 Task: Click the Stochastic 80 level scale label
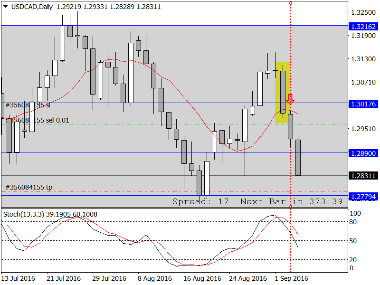pyautogui.click(x=353, y=222)
